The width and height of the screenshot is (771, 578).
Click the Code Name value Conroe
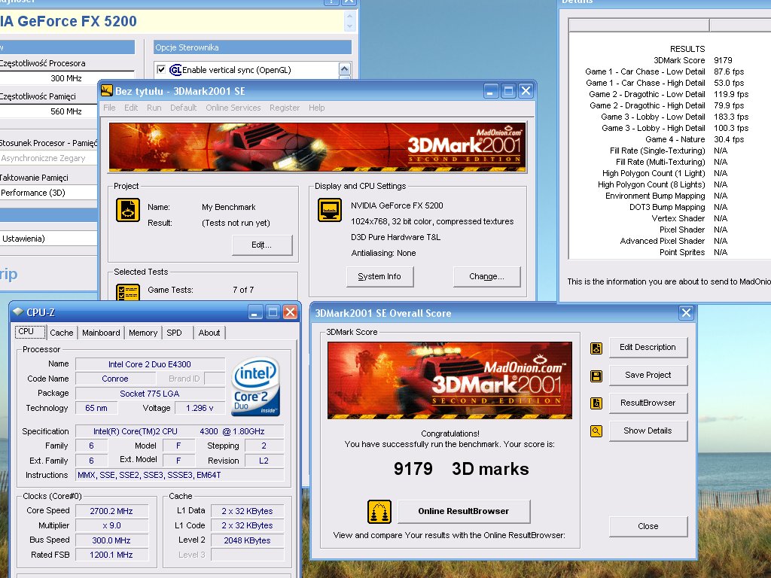(x=115, y=379)
